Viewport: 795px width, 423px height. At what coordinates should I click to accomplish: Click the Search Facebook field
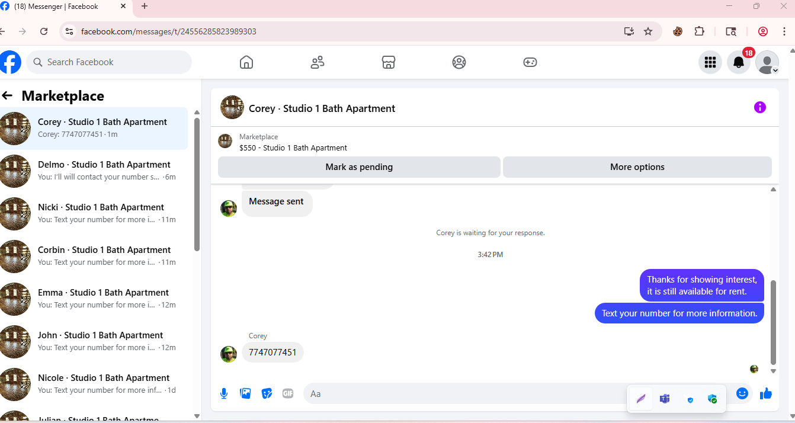(109, 62)
